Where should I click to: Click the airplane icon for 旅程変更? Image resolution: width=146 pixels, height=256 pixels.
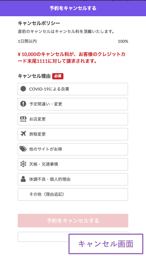point(23,134)
